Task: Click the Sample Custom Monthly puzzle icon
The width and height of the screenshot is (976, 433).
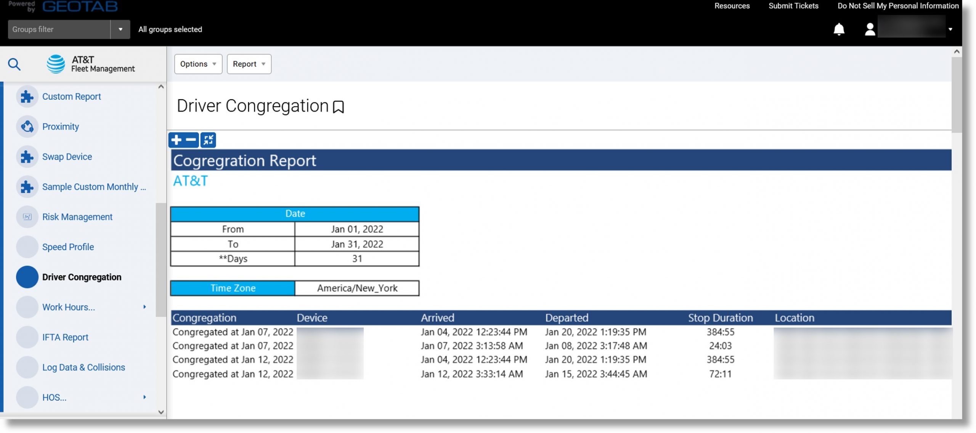Action: [27, 187]
